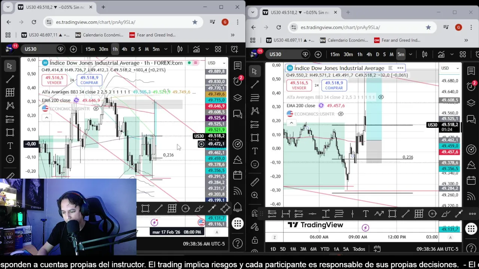
Task: Toggle auto scale A in left window
Action: tap(217, 232)
